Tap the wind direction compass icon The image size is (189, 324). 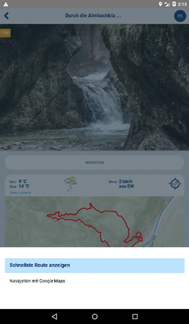(175, 184)
